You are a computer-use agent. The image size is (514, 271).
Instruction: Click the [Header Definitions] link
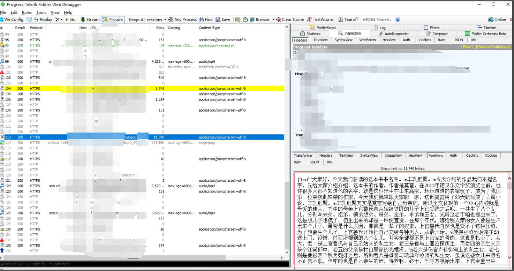click(493, 47)
